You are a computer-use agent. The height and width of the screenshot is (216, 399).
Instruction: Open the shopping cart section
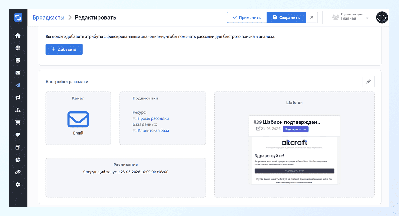tap(18, 122)
